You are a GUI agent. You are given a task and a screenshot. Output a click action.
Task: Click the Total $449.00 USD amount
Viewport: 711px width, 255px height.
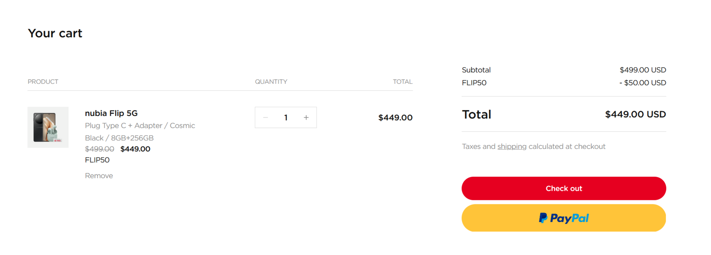[635, 114]
